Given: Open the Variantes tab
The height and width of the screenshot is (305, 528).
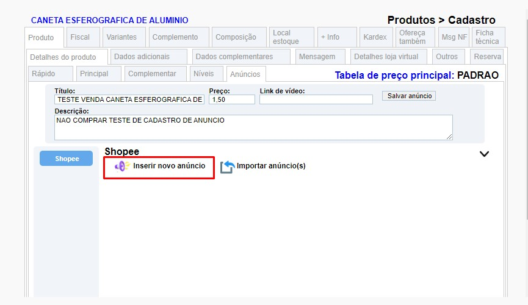Looking at the screenshot, I should pyautogui.click(x=125, y=37).
